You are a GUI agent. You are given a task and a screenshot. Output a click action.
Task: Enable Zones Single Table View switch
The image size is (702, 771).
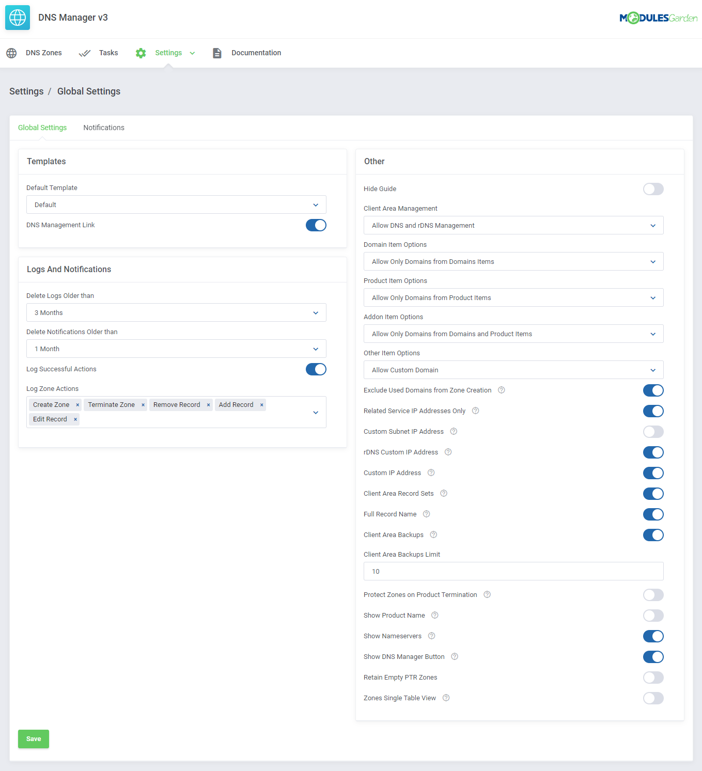(x=653, y=698)
